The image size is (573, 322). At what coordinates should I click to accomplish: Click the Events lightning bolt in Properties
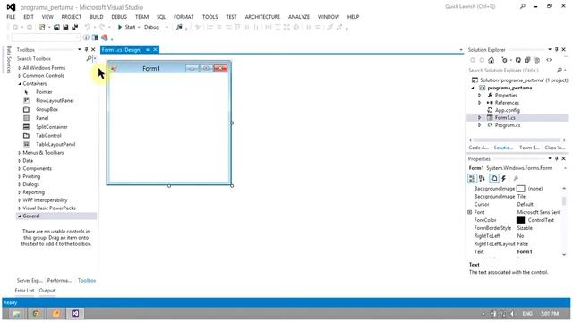click(x=504, y=178)
